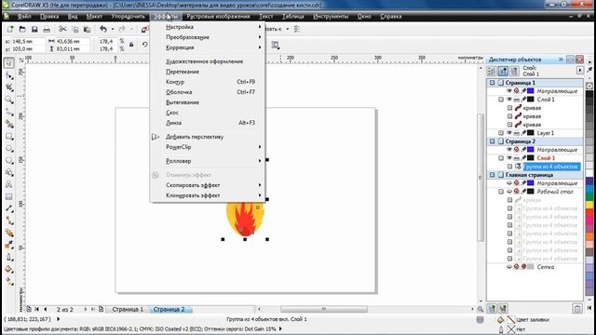Toggle printer icon of Layer 1 row
This screenshot has height=335, width=596.
(517, 133)
